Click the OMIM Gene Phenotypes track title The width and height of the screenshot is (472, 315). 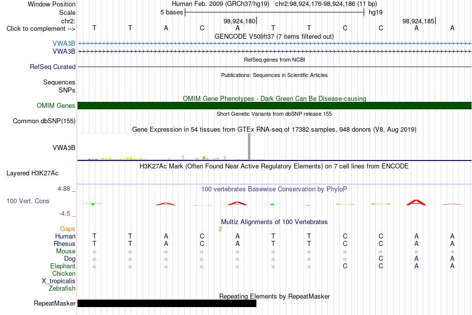point(274,98)
